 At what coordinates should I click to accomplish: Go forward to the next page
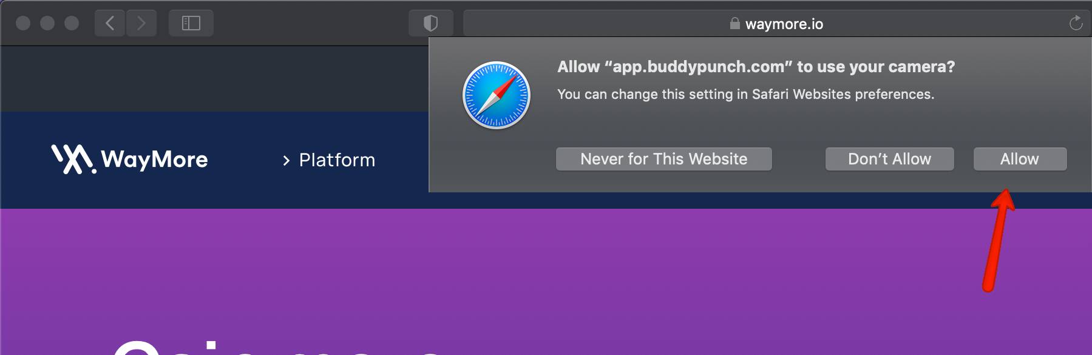141,23
